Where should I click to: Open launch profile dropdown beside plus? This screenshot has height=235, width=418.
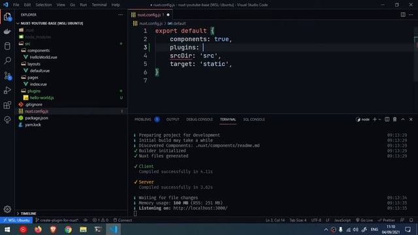[380, 119]
